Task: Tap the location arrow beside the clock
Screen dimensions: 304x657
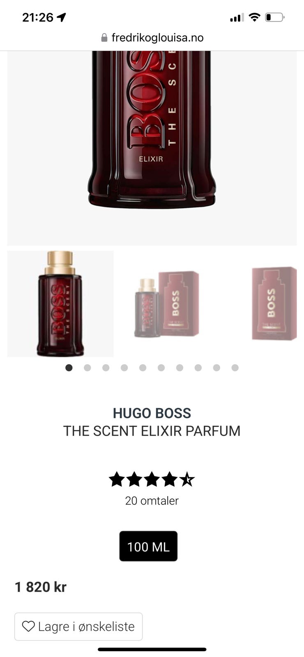Action: [62, 17]
